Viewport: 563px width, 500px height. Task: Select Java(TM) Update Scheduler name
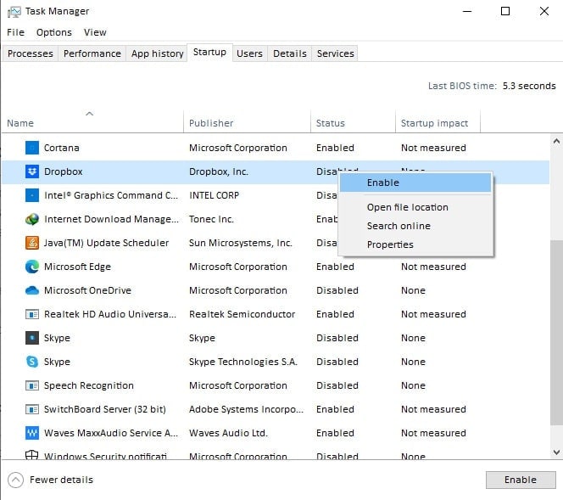coord(106,243)
